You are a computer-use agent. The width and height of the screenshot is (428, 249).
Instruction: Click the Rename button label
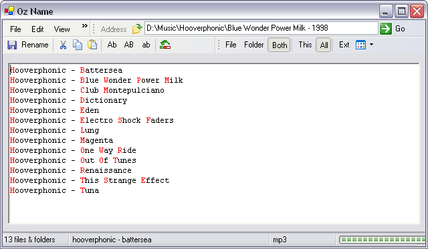tap(35, 45)
